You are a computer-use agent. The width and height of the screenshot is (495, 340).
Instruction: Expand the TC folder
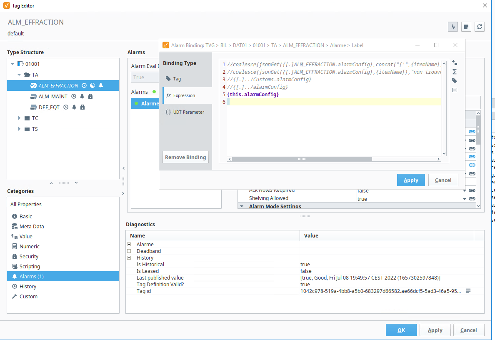click(x=19, y=118)
